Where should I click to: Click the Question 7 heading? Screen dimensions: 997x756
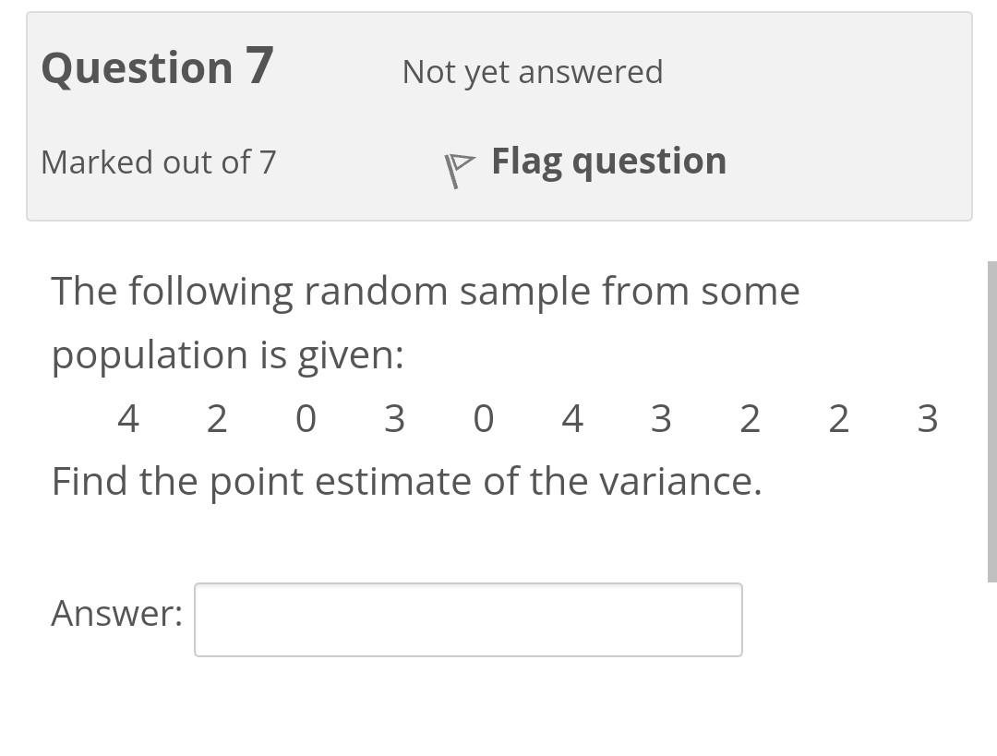155,65
